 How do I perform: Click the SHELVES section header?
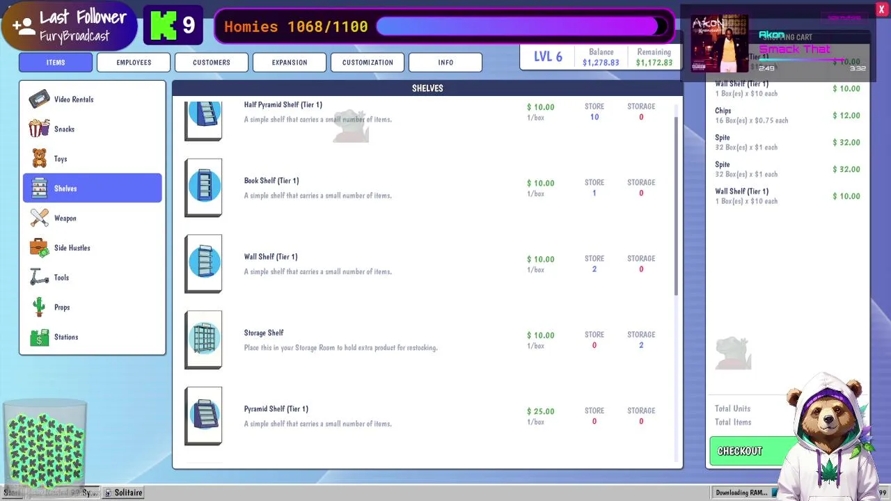point(427,88)
